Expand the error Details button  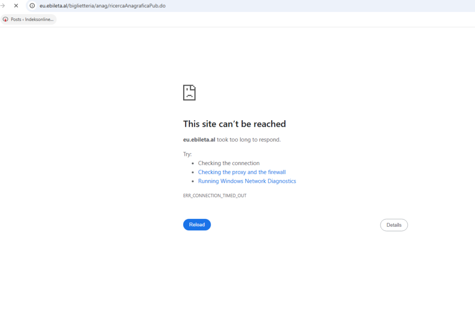(394, 225)
